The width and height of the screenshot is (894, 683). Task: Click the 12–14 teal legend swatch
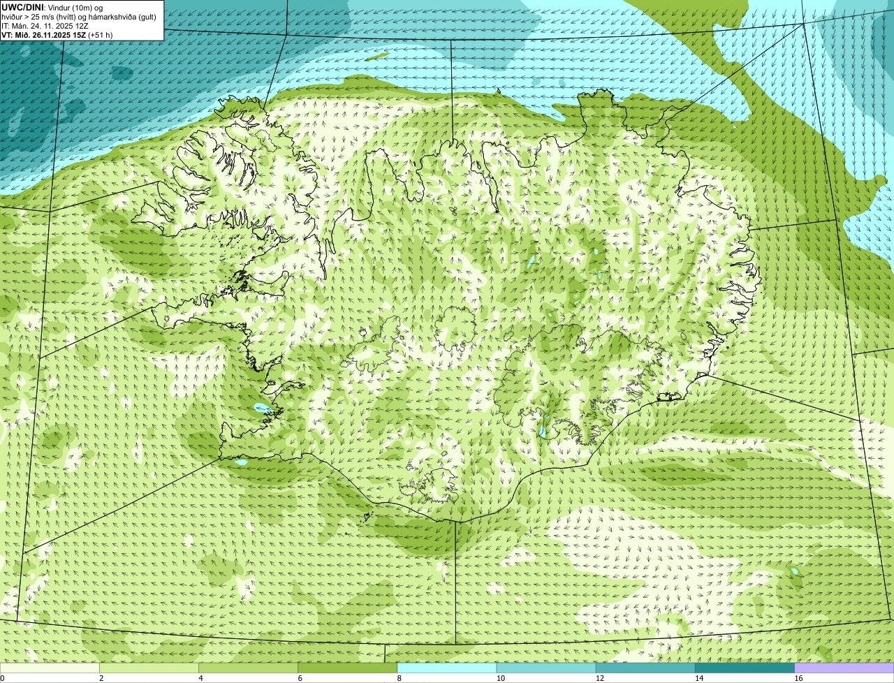[x=645, y=668]
